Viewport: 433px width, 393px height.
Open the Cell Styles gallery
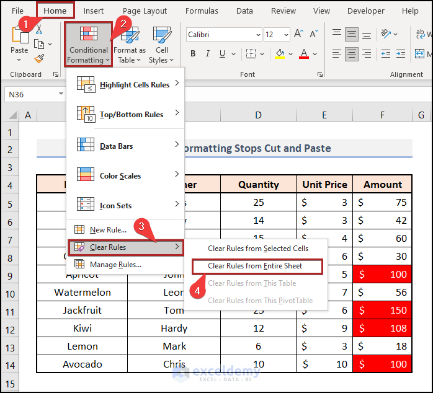click(161, 45)
